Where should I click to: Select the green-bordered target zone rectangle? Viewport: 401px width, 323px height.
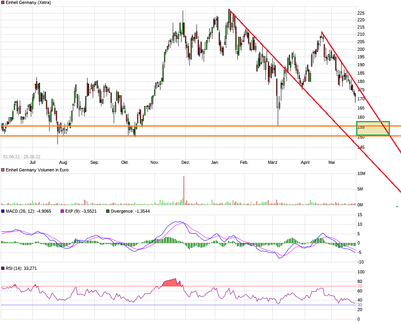373,129
